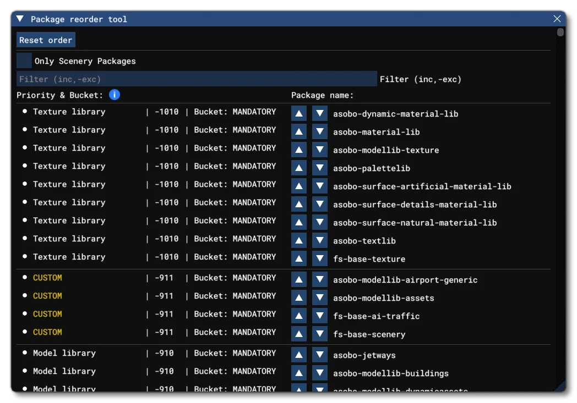Up arrow for asobo-surface-details-material-lib
577x403 pixels.
(x=299, y=205)
